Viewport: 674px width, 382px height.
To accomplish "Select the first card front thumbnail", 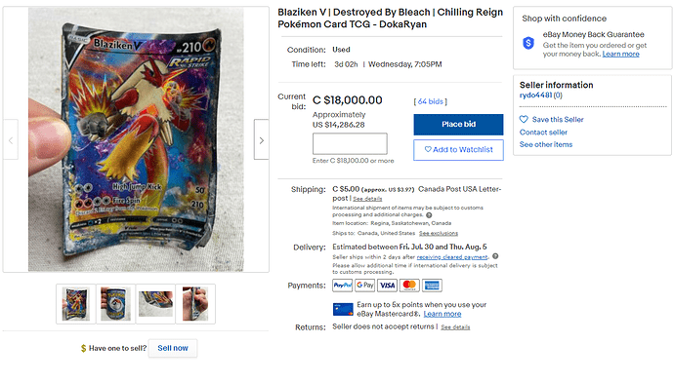I will coord(75,303).
